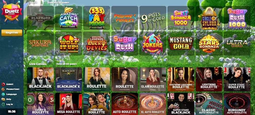Screen dimensions: 255x115
Task: View all 1761 slot games
Action: [x=58, y=3]
